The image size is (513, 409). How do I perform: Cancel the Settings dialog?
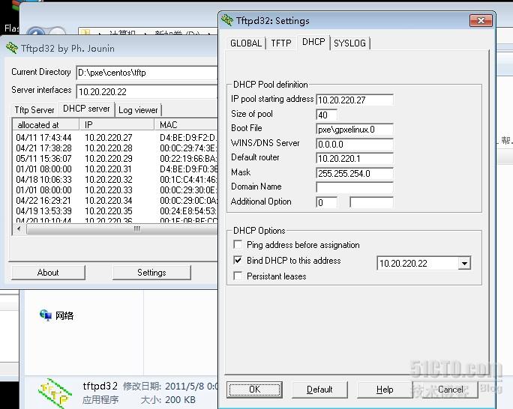point(450,390)
